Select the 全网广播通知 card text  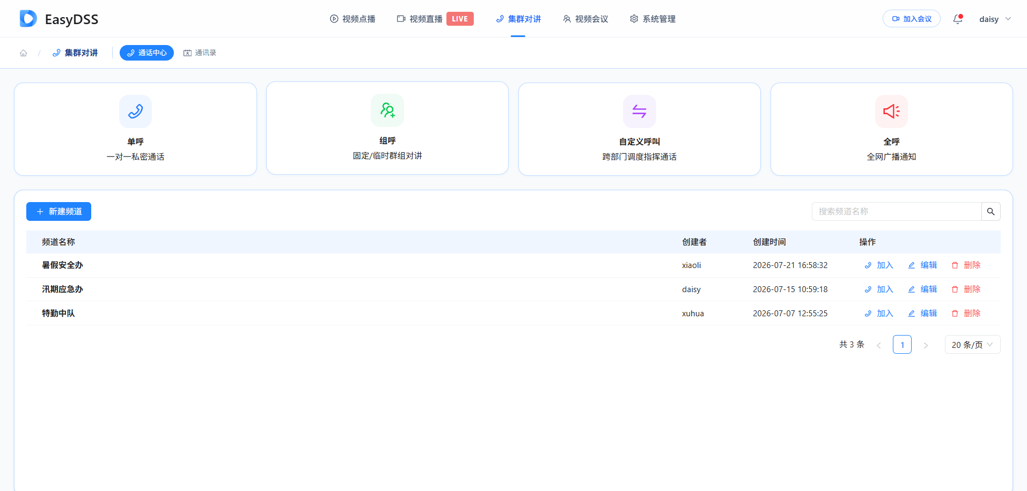point(892,157)
